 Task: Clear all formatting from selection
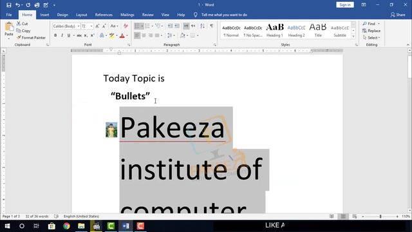point(126,26)
